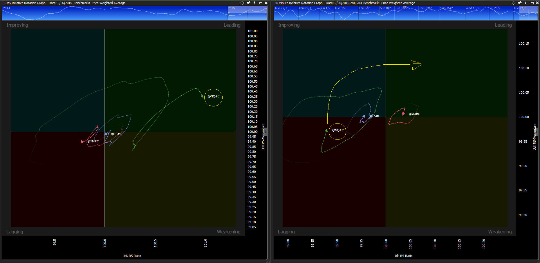Close the 1 Day Relative Rotation Graph panel
This screenshot has width=540, height=263.
[266, 3]
